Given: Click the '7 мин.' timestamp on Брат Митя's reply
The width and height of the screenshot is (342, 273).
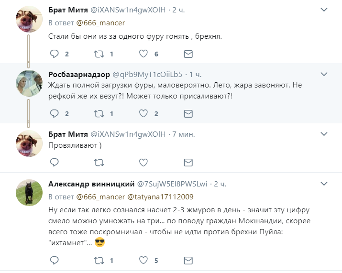Looking at the screenshot, I should point(183,135).
